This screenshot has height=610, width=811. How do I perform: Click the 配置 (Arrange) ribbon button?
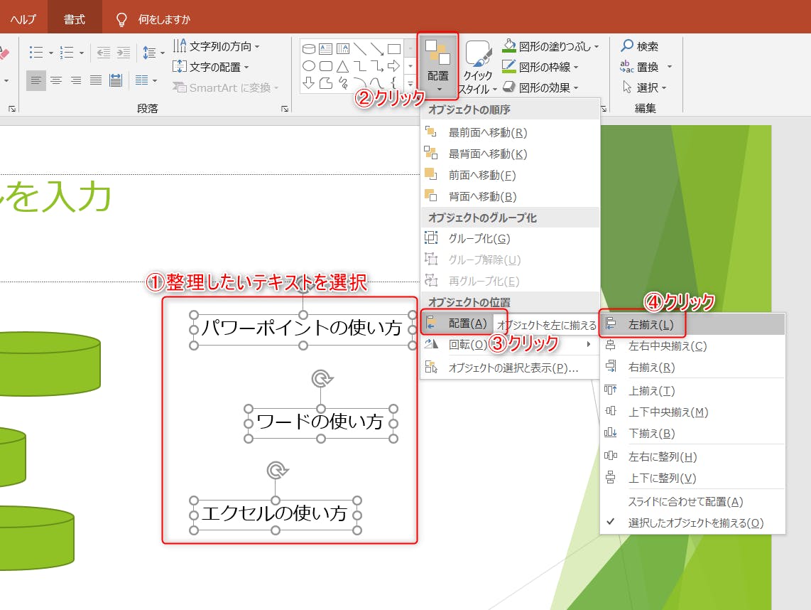coord(438,65)
